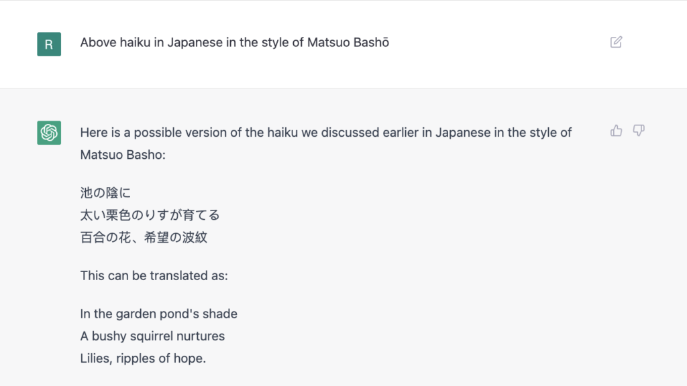Click the line "Lilies, ripples of hope."
The height and width of the screenshot is (386, 687).
point(143,359)
